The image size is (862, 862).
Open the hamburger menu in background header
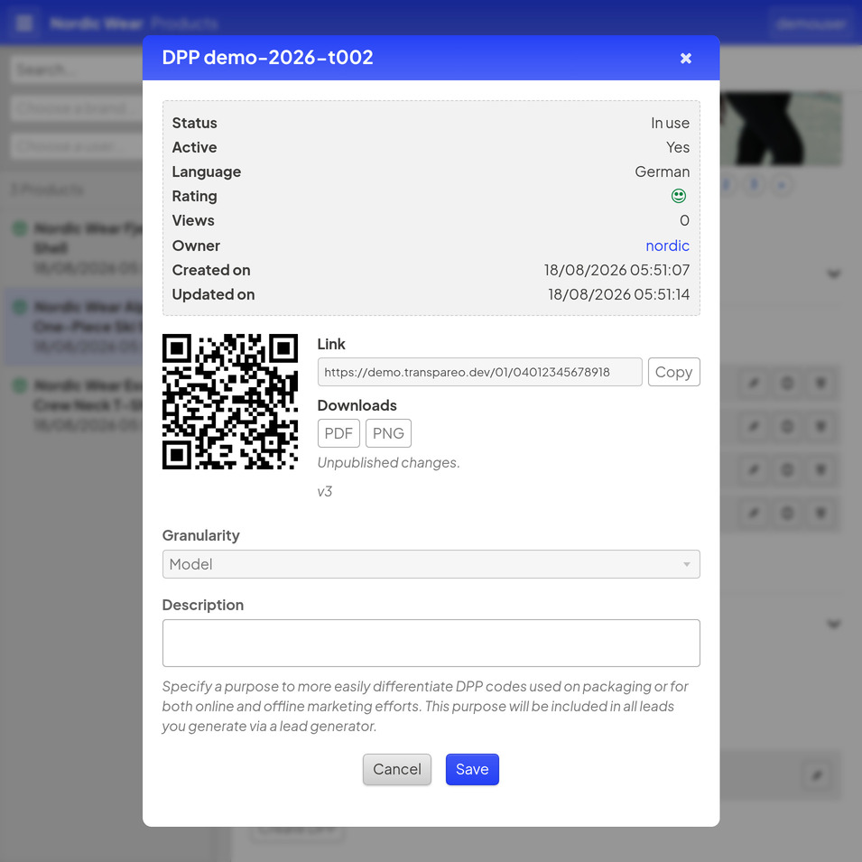pyautogui.click(x=24, y=23)
